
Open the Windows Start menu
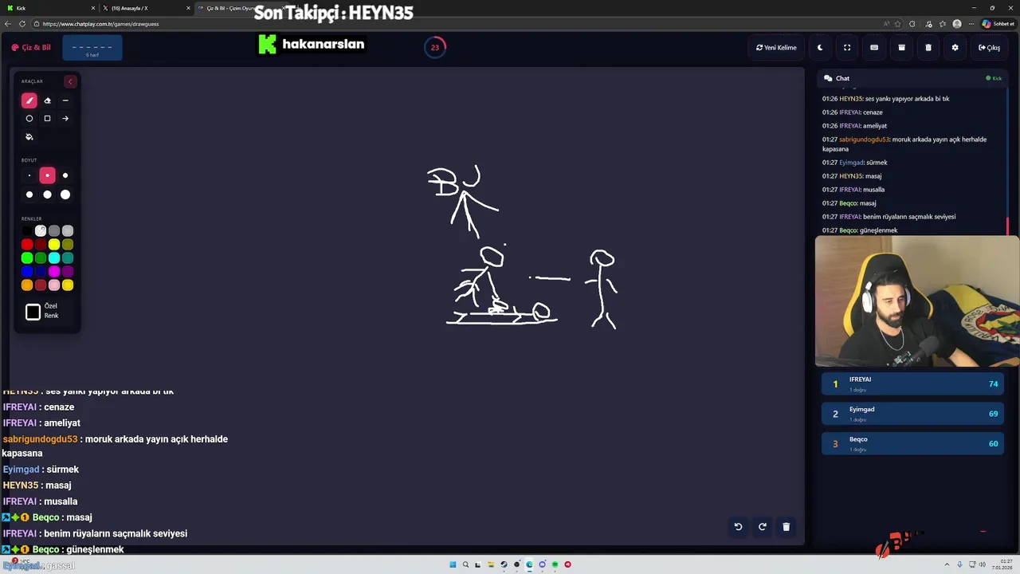[x=453, y=564]
